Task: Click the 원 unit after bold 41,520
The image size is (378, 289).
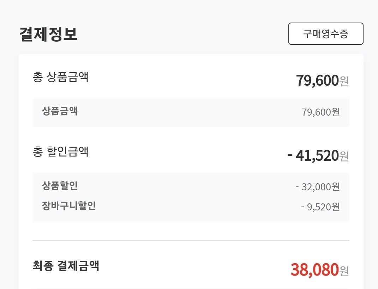Action: coord(344,156)
